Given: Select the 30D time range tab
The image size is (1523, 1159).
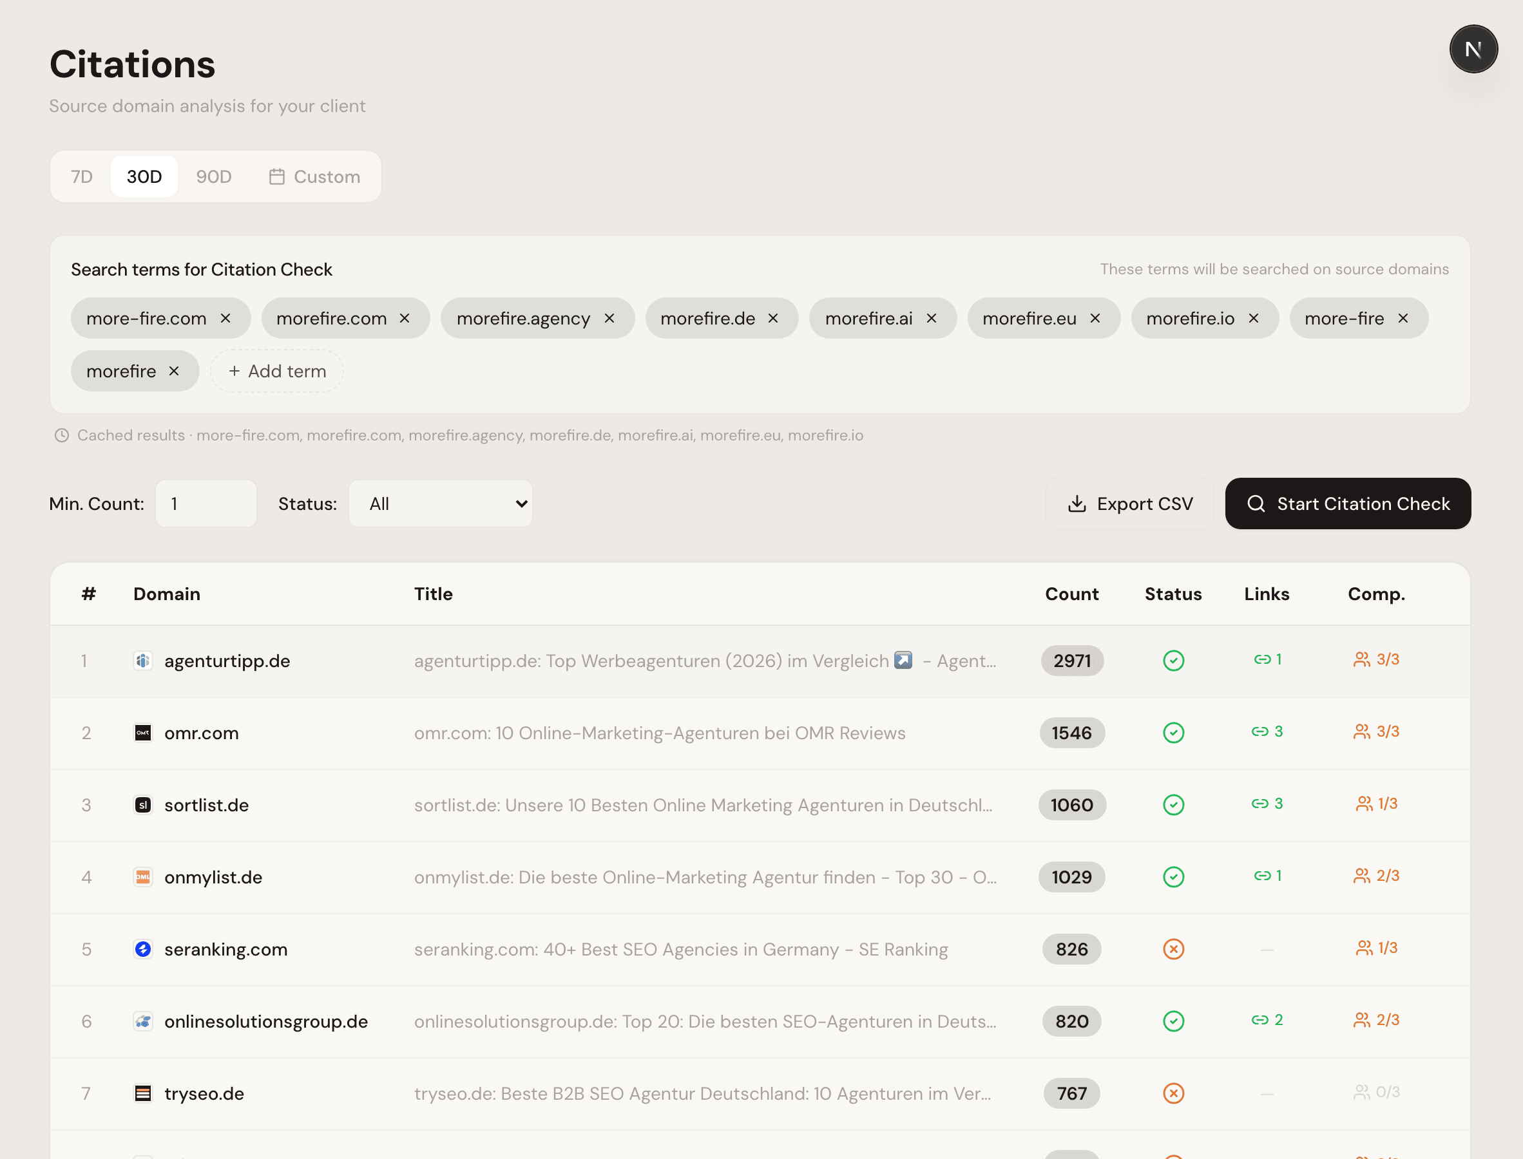Looking at the screenshot, I should point(144,176).
